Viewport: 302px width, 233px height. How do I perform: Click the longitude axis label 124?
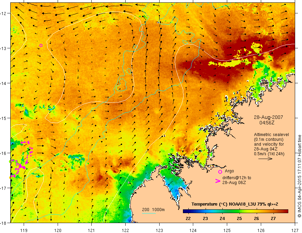pos(193,230)
